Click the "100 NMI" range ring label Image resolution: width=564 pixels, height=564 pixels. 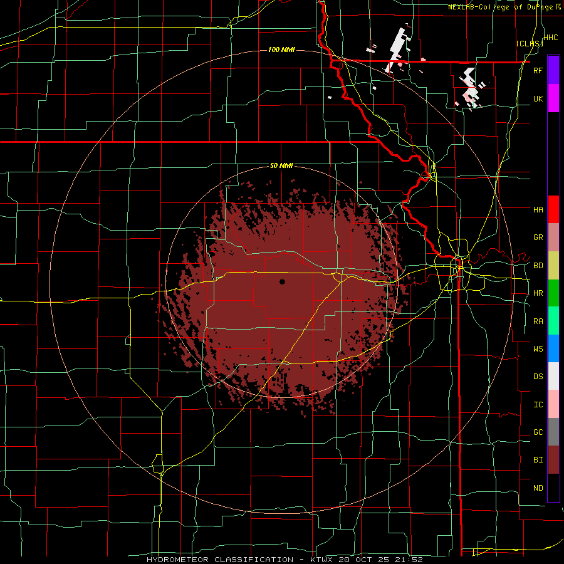[281, 50]
